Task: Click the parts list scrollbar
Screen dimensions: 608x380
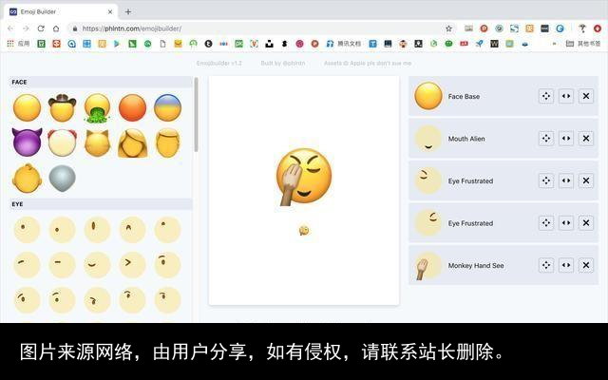Action: [196, 114]
